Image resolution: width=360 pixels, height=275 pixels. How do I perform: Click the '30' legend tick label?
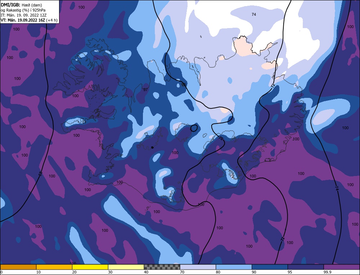click(110, 272)
